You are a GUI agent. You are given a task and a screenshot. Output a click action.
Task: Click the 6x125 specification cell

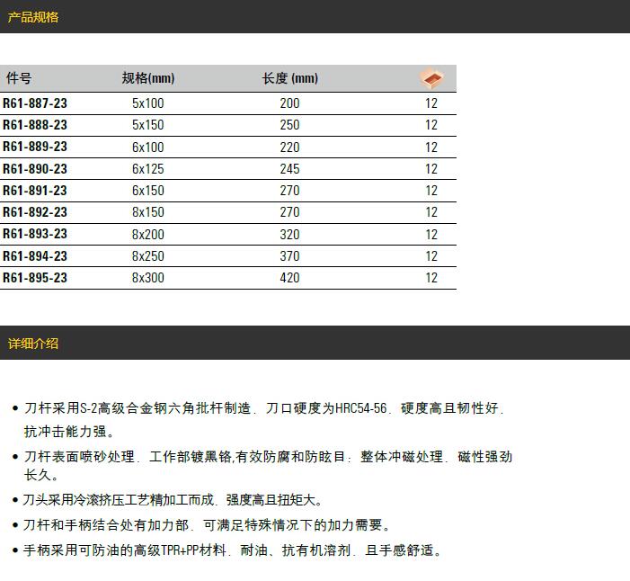click(x=148, y=169)
